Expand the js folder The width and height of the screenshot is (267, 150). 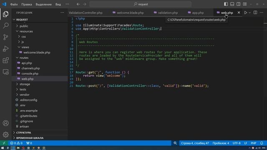[x=23, y=42]
